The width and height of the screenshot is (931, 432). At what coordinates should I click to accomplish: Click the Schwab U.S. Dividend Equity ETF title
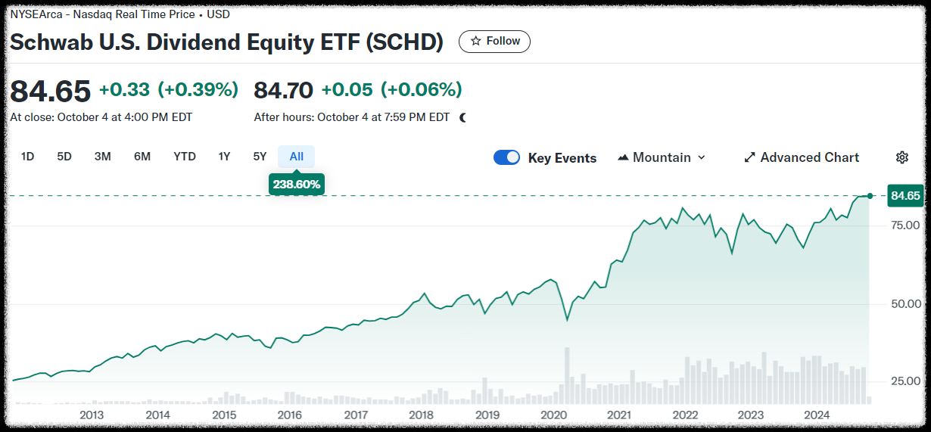(226, 42)
